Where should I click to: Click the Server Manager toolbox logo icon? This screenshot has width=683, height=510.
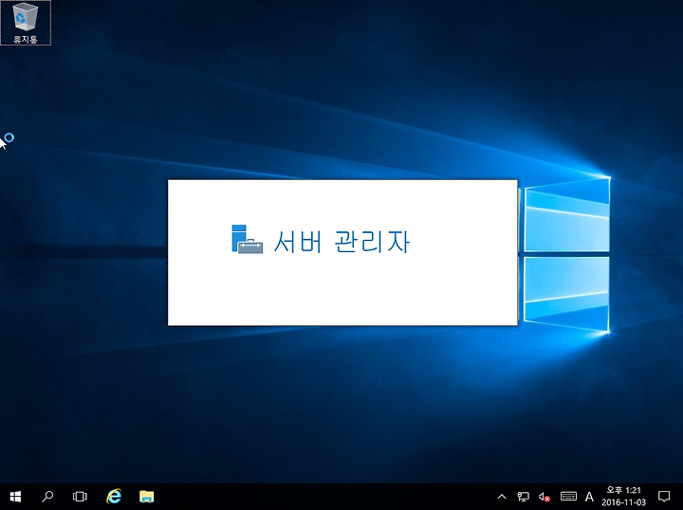[247, 239]
